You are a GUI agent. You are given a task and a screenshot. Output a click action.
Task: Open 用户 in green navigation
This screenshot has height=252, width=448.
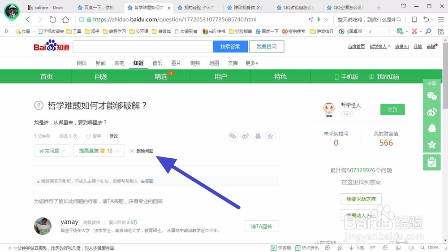pos(220,76)
